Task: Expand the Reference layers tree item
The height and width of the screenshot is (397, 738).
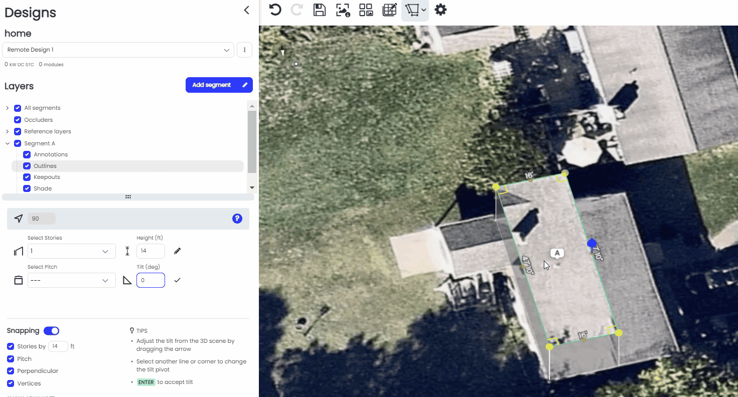Action: (8, 131)
